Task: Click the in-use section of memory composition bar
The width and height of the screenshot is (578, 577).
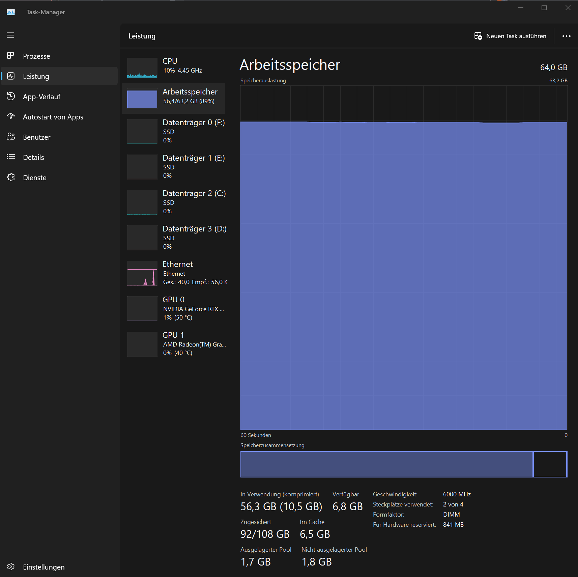Action: click(x=387, y=464)
